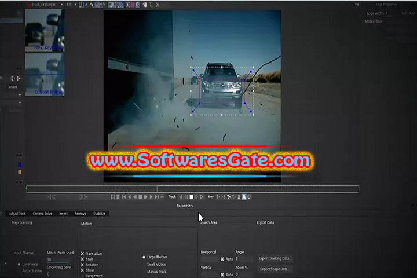
Task: Click the Export Shape Data button
Action: [274, 269]
